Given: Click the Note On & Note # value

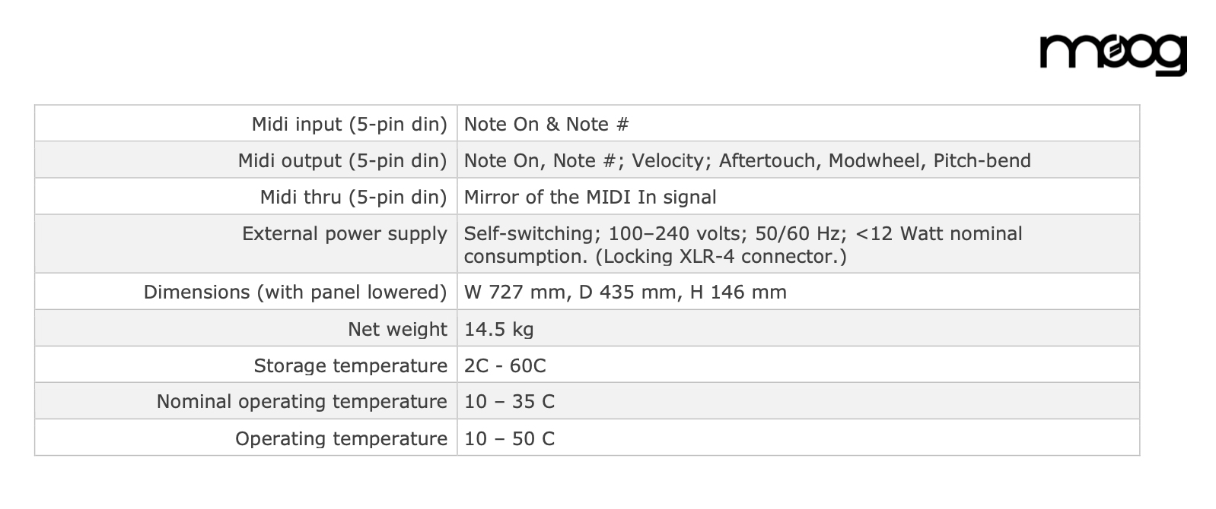Looking at the screenshot, I should tap(546, 124).
